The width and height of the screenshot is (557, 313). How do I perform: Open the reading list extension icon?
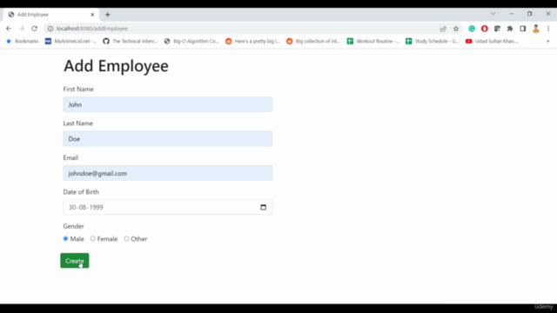pyautogui.click(x=497, y=29)
